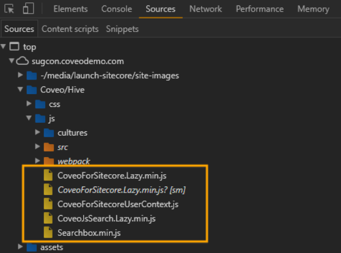Open the Snippets subtab
Viewport: 341px width, 253px height.
122,29
